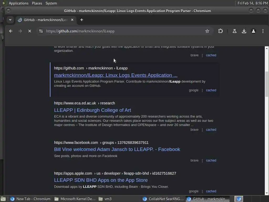Open Bill Vine welcomed Adam Jansch link

pyautogui.click(x=117, y=149)
